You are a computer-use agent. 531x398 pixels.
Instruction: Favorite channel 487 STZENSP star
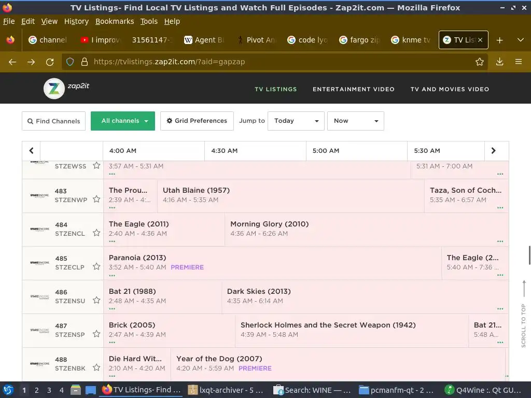(96, 334)
